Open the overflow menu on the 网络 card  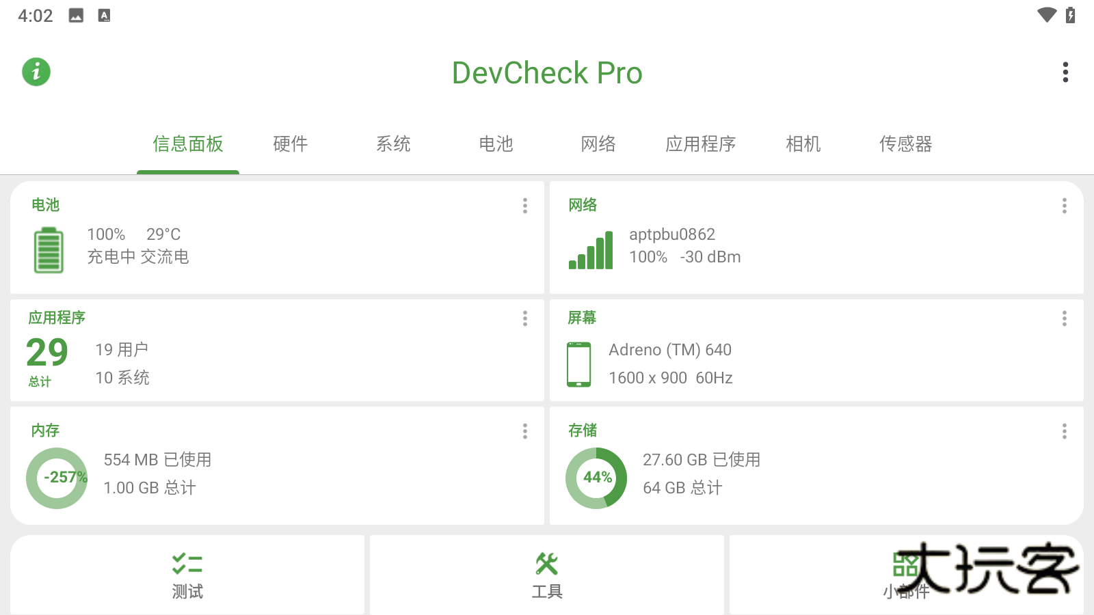click(1064, 205)
